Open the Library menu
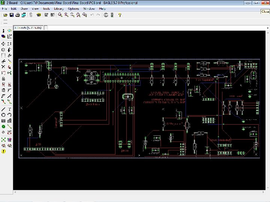This screenshot has height=202, width=270. point(58,8)
